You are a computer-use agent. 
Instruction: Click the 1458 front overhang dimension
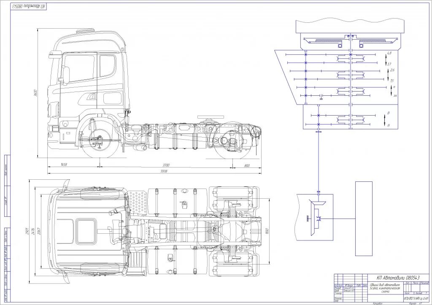(x=64, y=165)
